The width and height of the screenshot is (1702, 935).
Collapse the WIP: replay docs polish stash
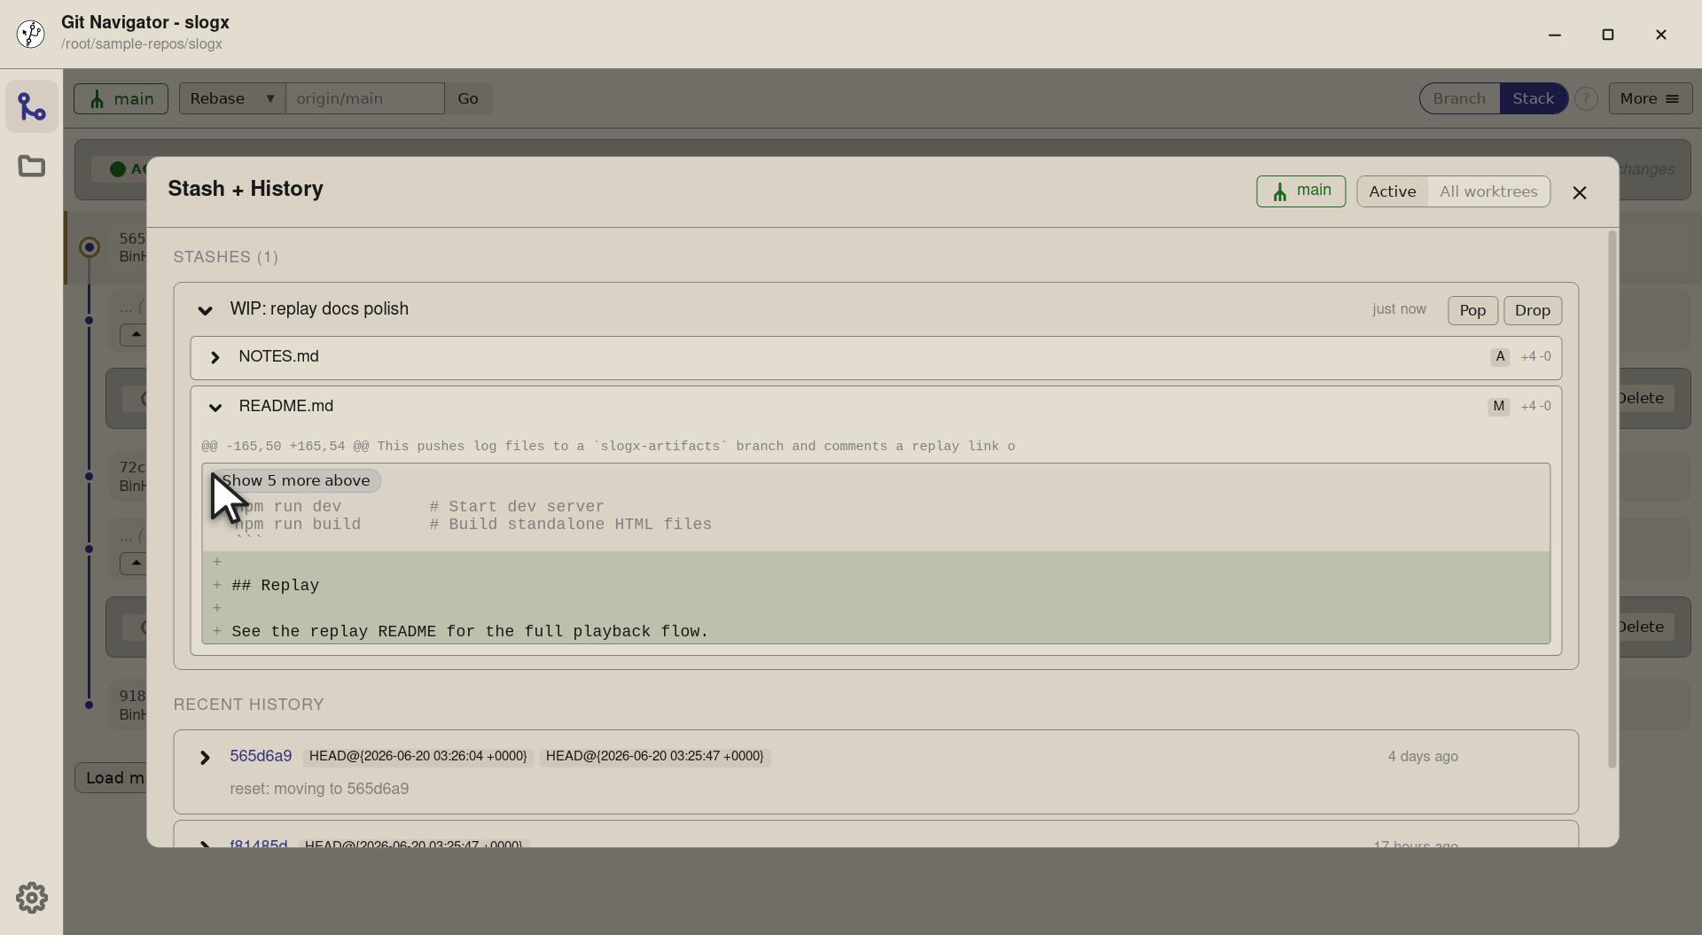point(205,310)
